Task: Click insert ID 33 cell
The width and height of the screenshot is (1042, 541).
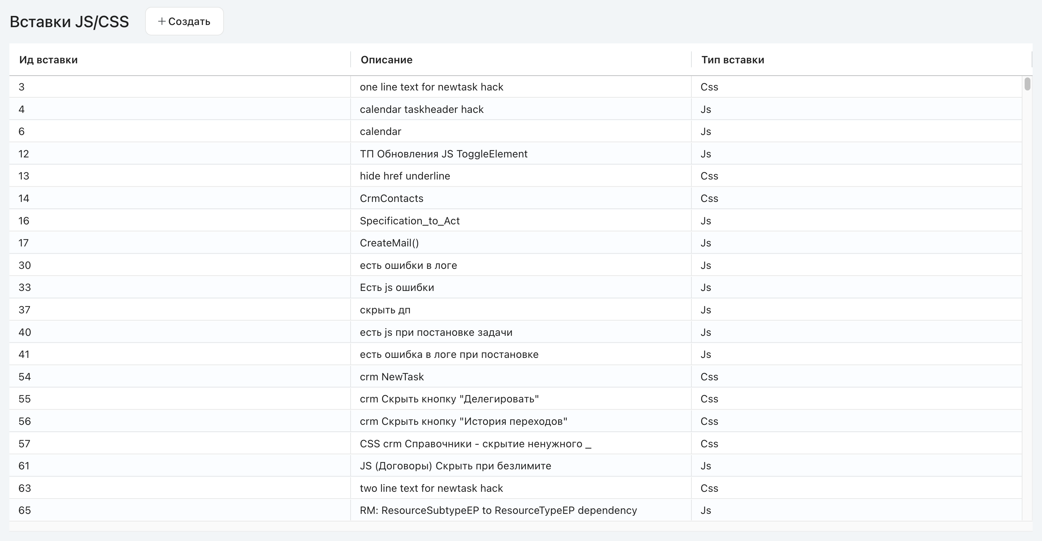Action: (179, 288)
